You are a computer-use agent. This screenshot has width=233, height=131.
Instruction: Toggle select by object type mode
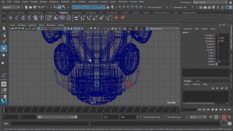(x=59, y=7)
